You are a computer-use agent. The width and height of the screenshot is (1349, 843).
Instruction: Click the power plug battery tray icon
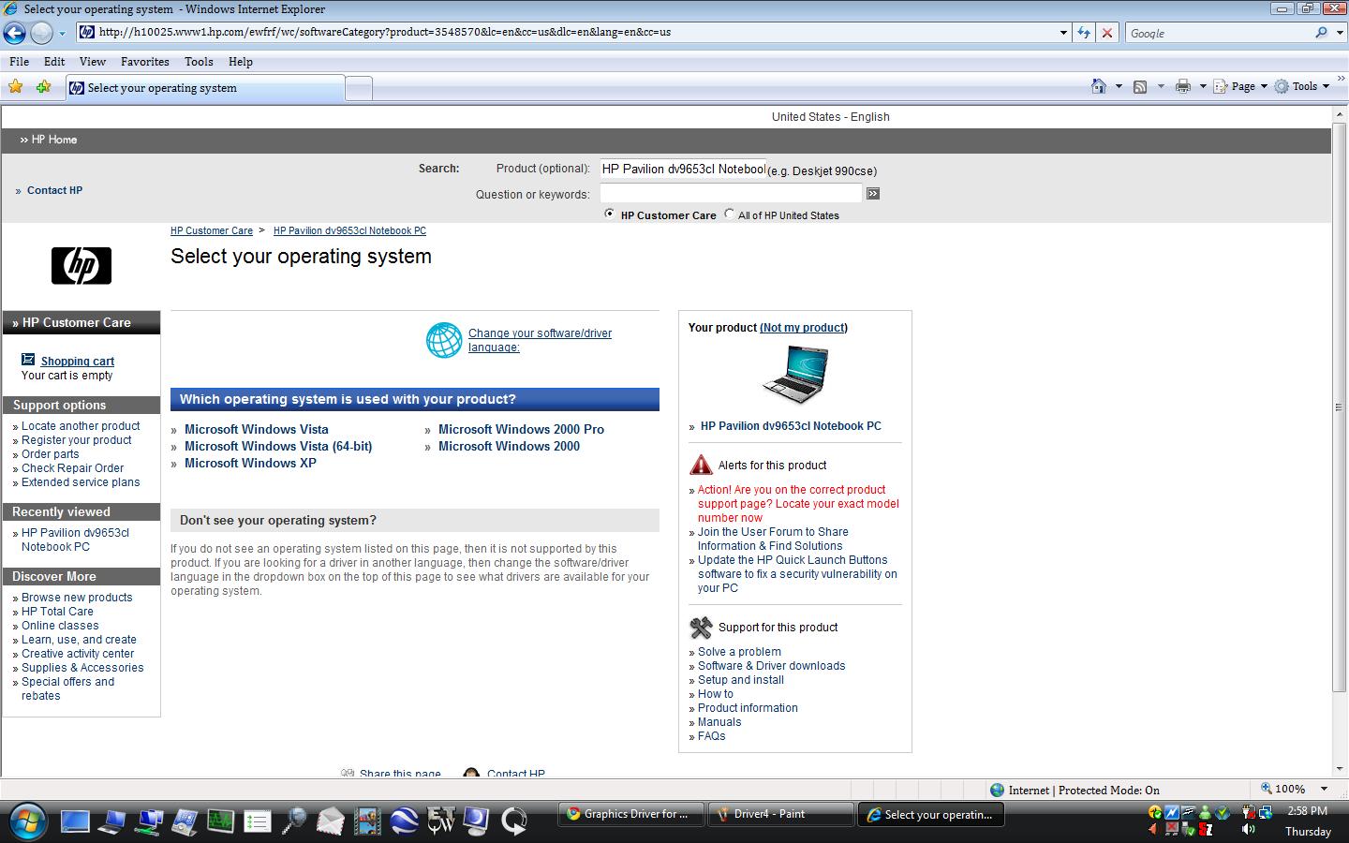1248,812
